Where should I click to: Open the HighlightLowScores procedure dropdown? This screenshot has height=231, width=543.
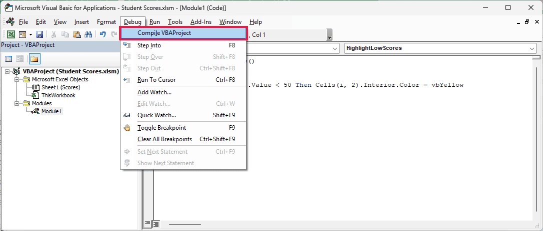click(x=532, y=49)
